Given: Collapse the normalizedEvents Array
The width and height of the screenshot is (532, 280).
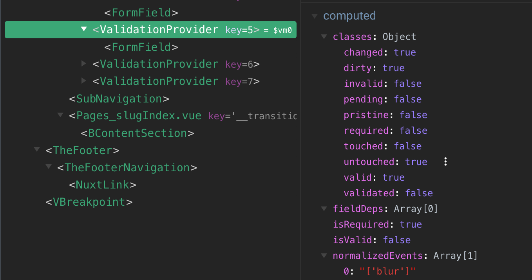Looking at the screenshot, I should coord(324,255).
